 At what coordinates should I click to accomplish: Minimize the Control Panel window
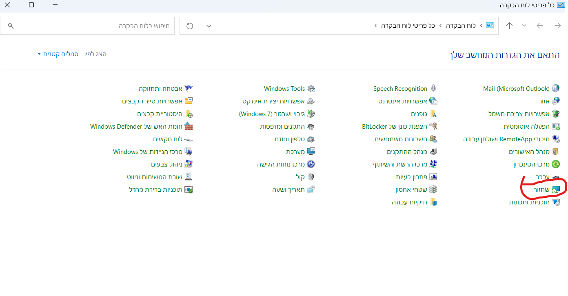point(55,5)
